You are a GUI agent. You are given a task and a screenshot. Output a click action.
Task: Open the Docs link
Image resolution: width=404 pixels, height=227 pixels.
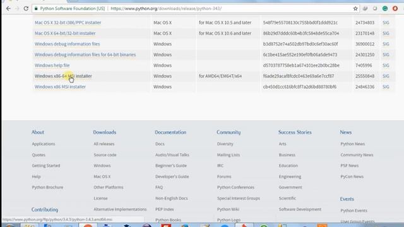tap(160, 144)
